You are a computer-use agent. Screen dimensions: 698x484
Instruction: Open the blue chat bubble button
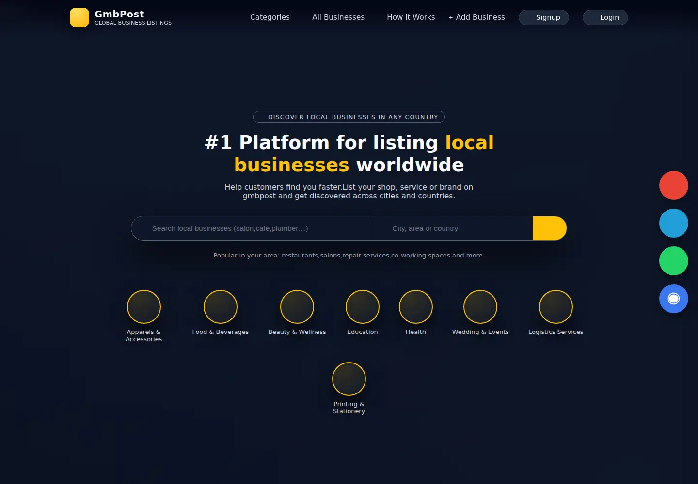tap(674, 299)
